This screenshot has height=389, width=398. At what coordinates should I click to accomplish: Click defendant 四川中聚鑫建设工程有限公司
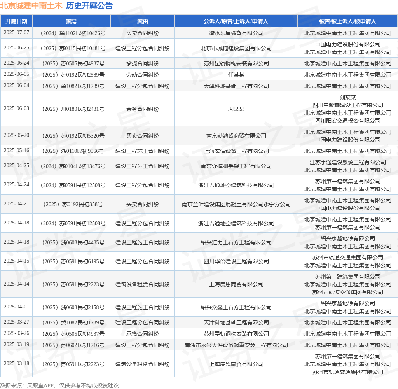pos(348,105)
